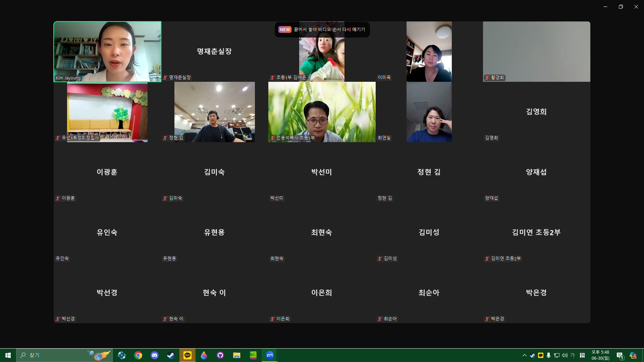Screen dimensions: 644x362
Task: Click the muted mic icon for 박선경
Action: pyautogui.click(x=58, y=319)
